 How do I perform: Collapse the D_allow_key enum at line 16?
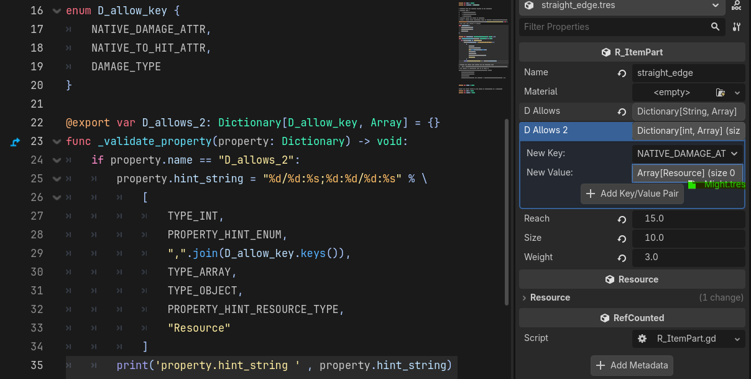(x=57, y=11)
